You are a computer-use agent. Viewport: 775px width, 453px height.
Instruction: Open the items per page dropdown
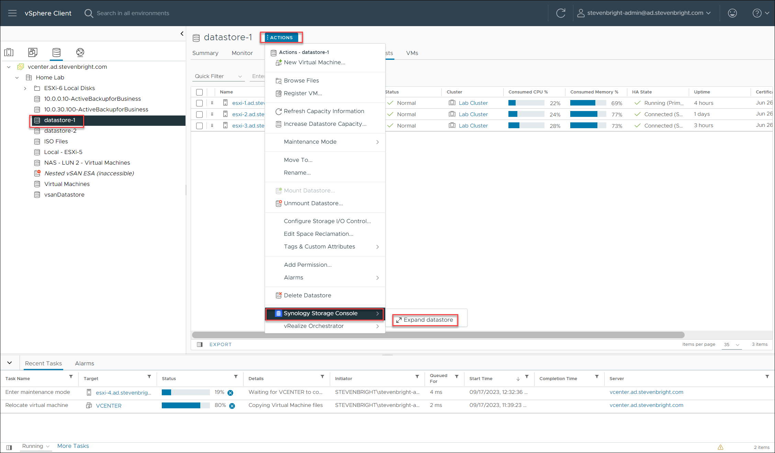click(731, 344)
